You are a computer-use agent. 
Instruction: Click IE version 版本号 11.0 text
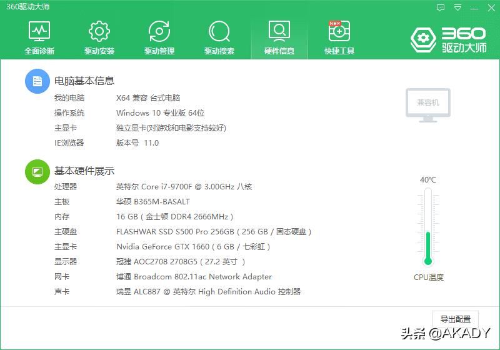pyautogui.click(x=137, y=142)
